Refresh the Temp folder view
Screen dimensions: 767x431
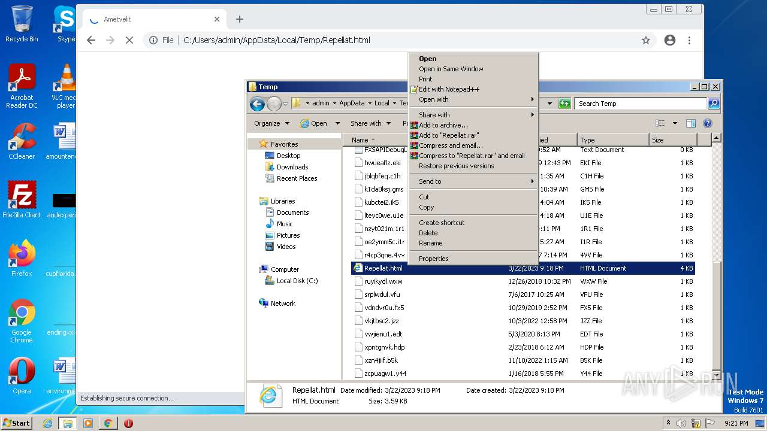pos(564,104)
